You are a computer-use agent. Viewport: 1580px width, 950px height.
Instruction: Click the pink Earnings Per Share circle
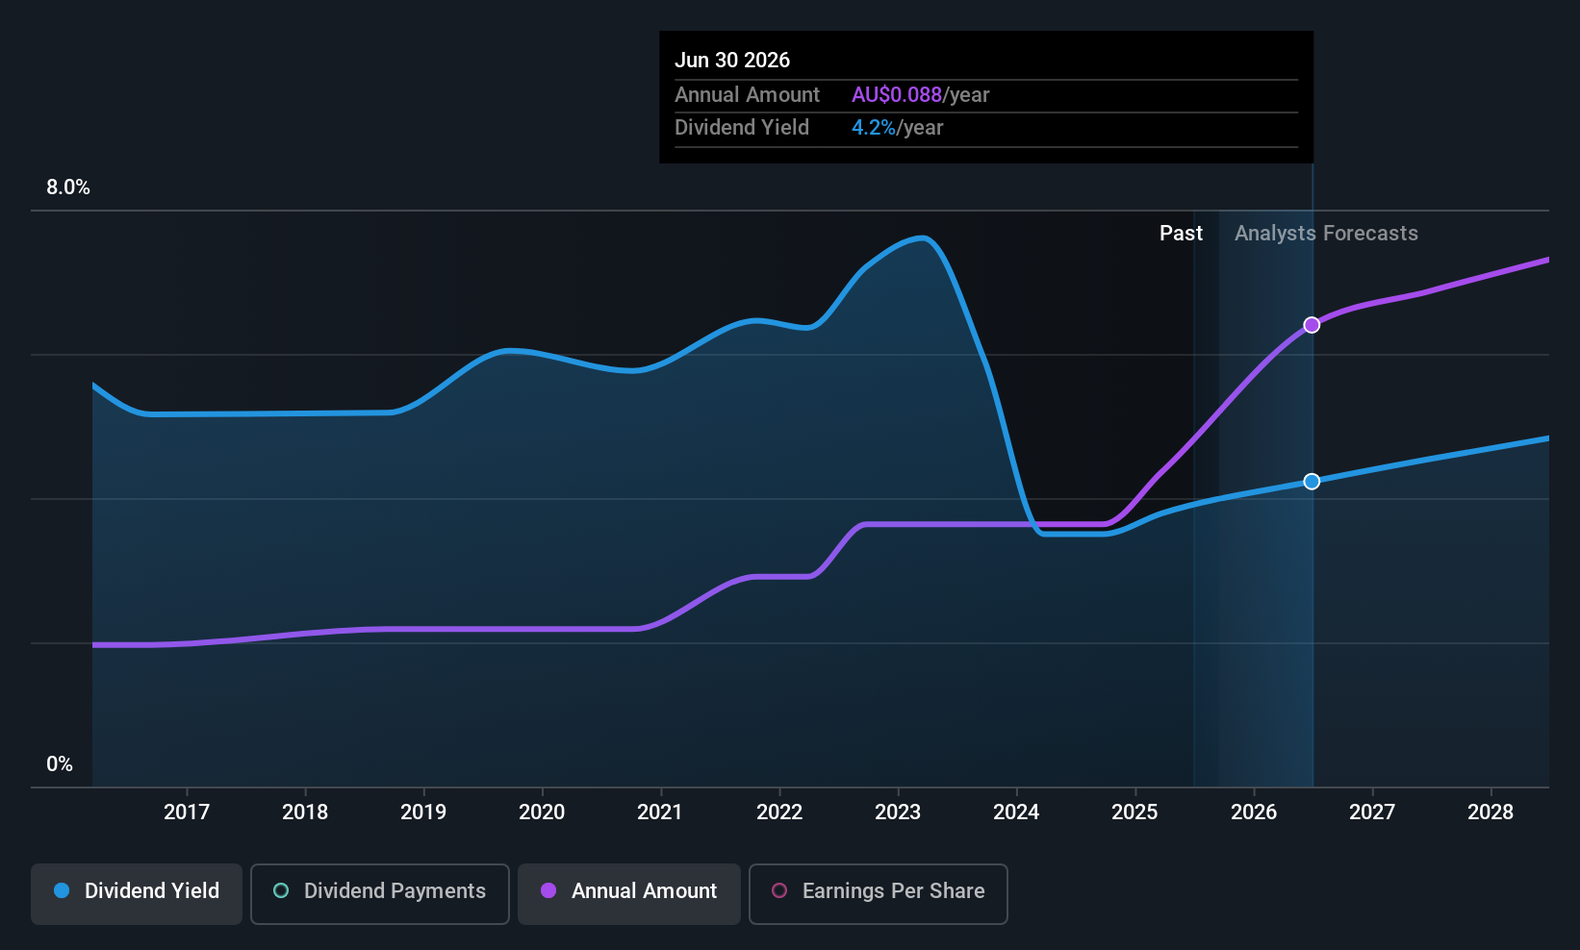pyautogui.click(x=779, y=890)
